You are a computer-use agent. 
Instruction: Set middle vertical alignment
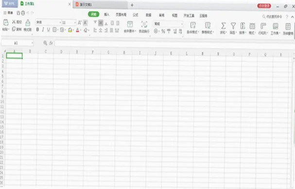click(101, 23)
